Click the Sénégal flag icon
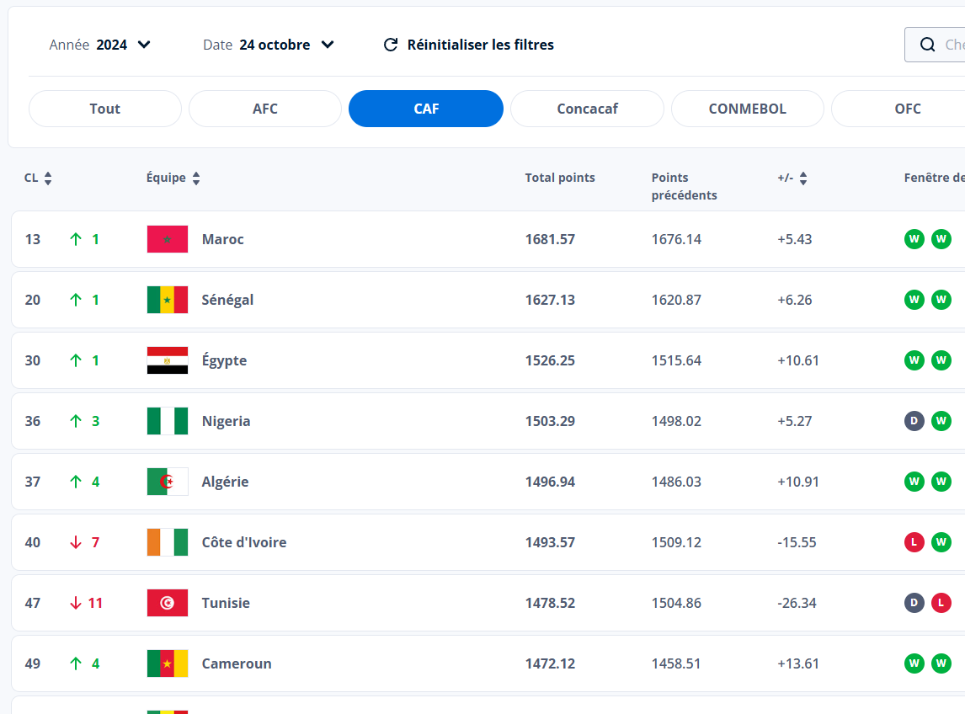 tap(168, 300)
